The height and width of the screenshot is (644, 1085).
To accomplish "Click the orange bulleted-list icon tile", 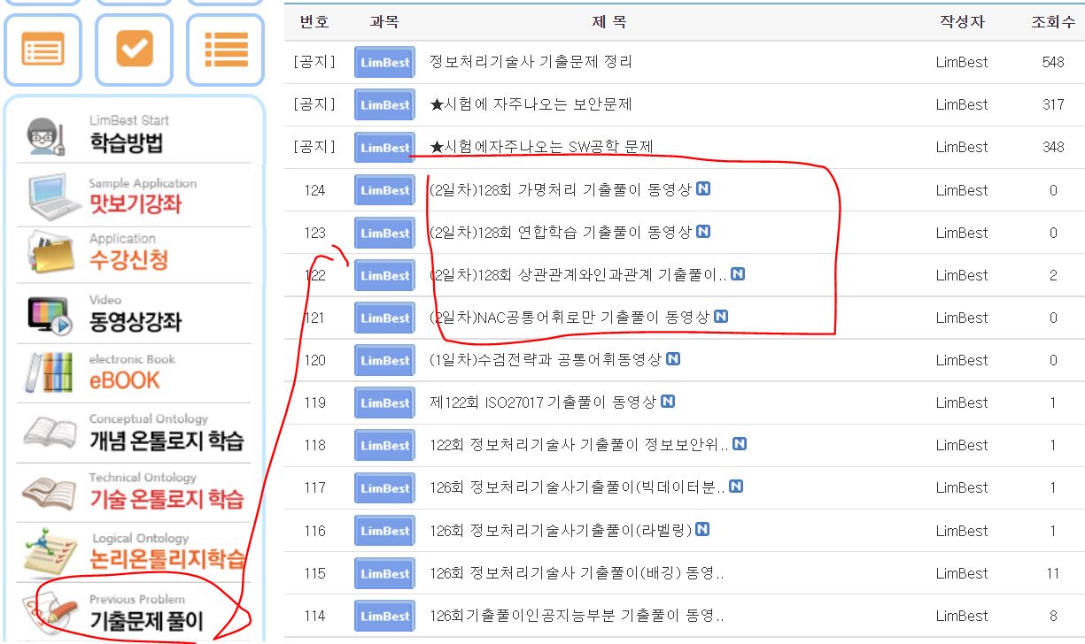I will (x=226, y=50).
